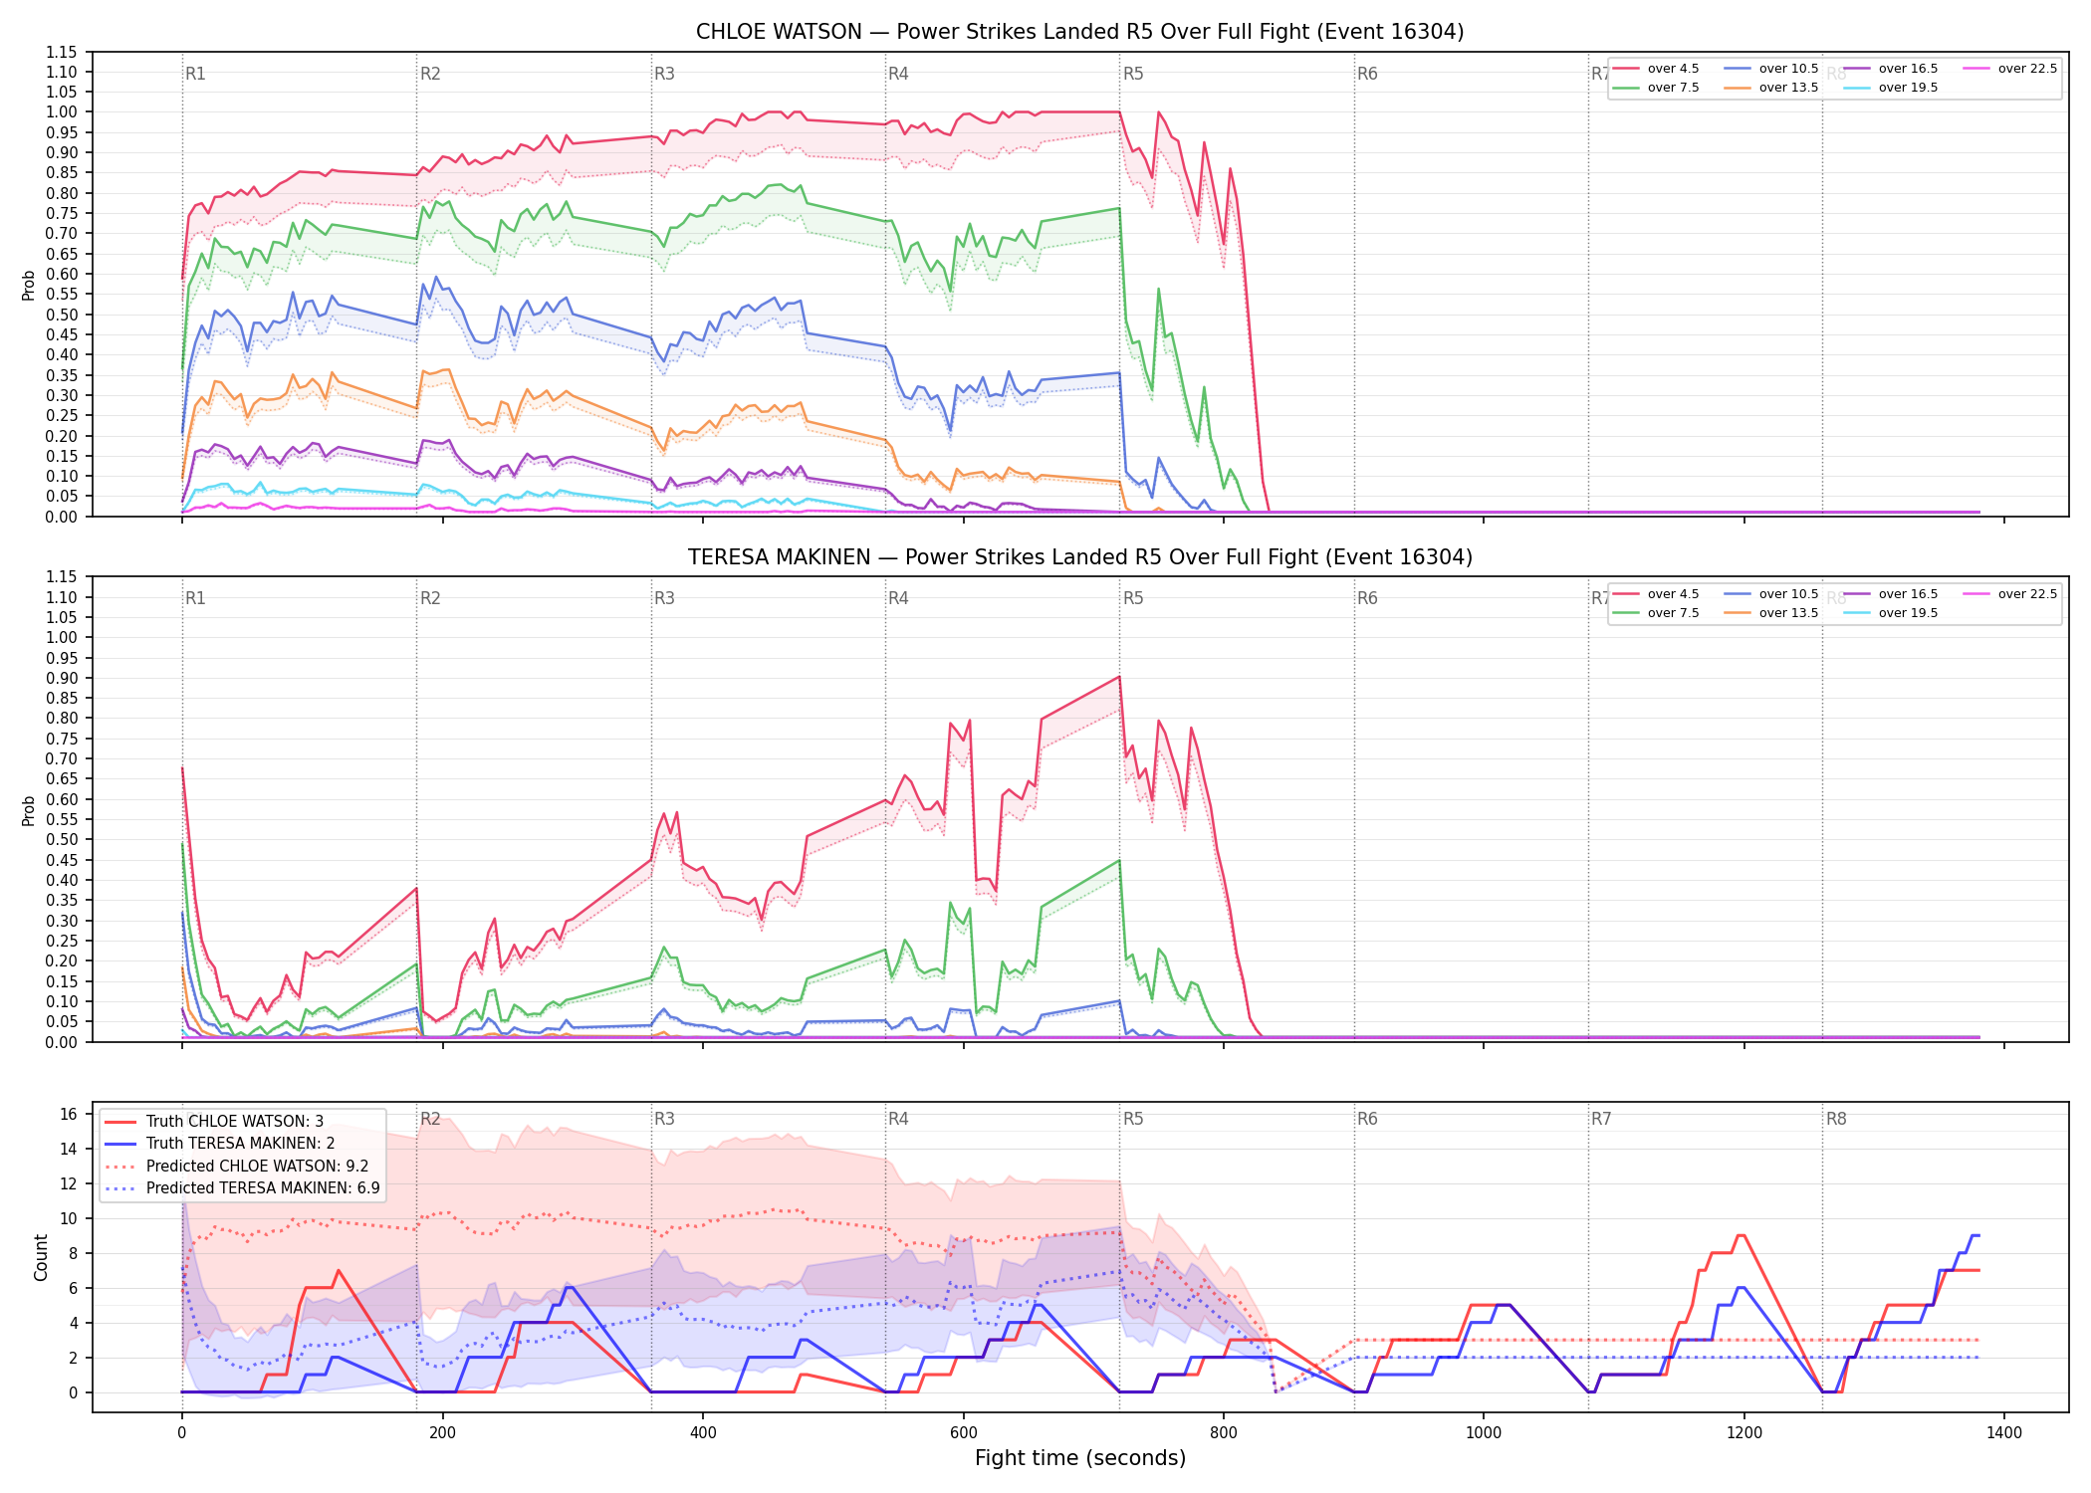Click the R5 round label in Teresa Makinen chart

pyautogui.click(x=1133, y=598)
